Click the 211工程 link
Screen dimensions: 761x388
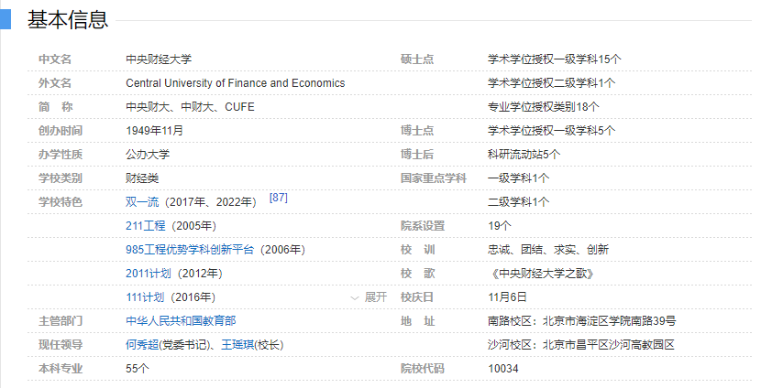(145, 226)
